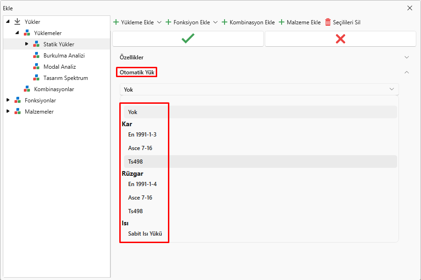Click the Yok automatic load combo box
The image size is (421, 280).
point(259,89)
